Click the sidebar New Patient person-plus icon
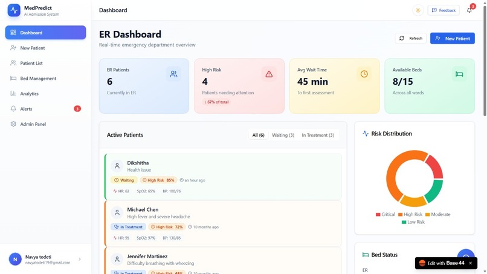The height and width of the screenshot is (274, 487). coord(13,48)
